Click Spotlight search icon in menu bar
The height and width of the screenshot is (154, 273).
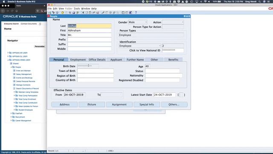[x=259, y=2]
